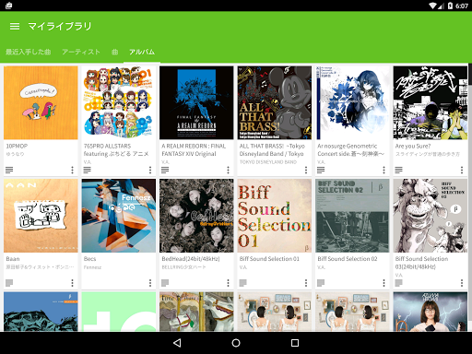Tap gray download icon under Baan album

[x=9, y=283]
